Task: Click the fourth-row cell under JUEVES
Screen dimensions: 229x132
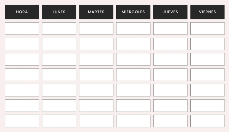Action: click(170, 75)
